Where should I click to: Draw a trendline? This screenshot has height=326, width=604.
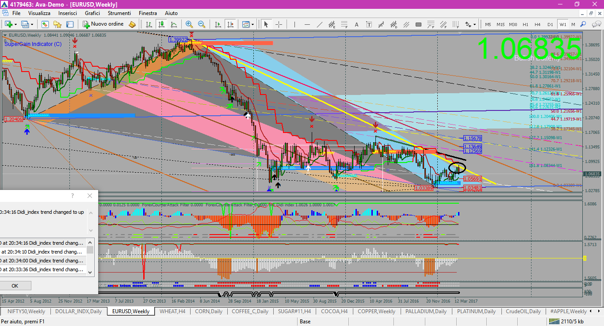pyautogui.click(x=319, y=24)
